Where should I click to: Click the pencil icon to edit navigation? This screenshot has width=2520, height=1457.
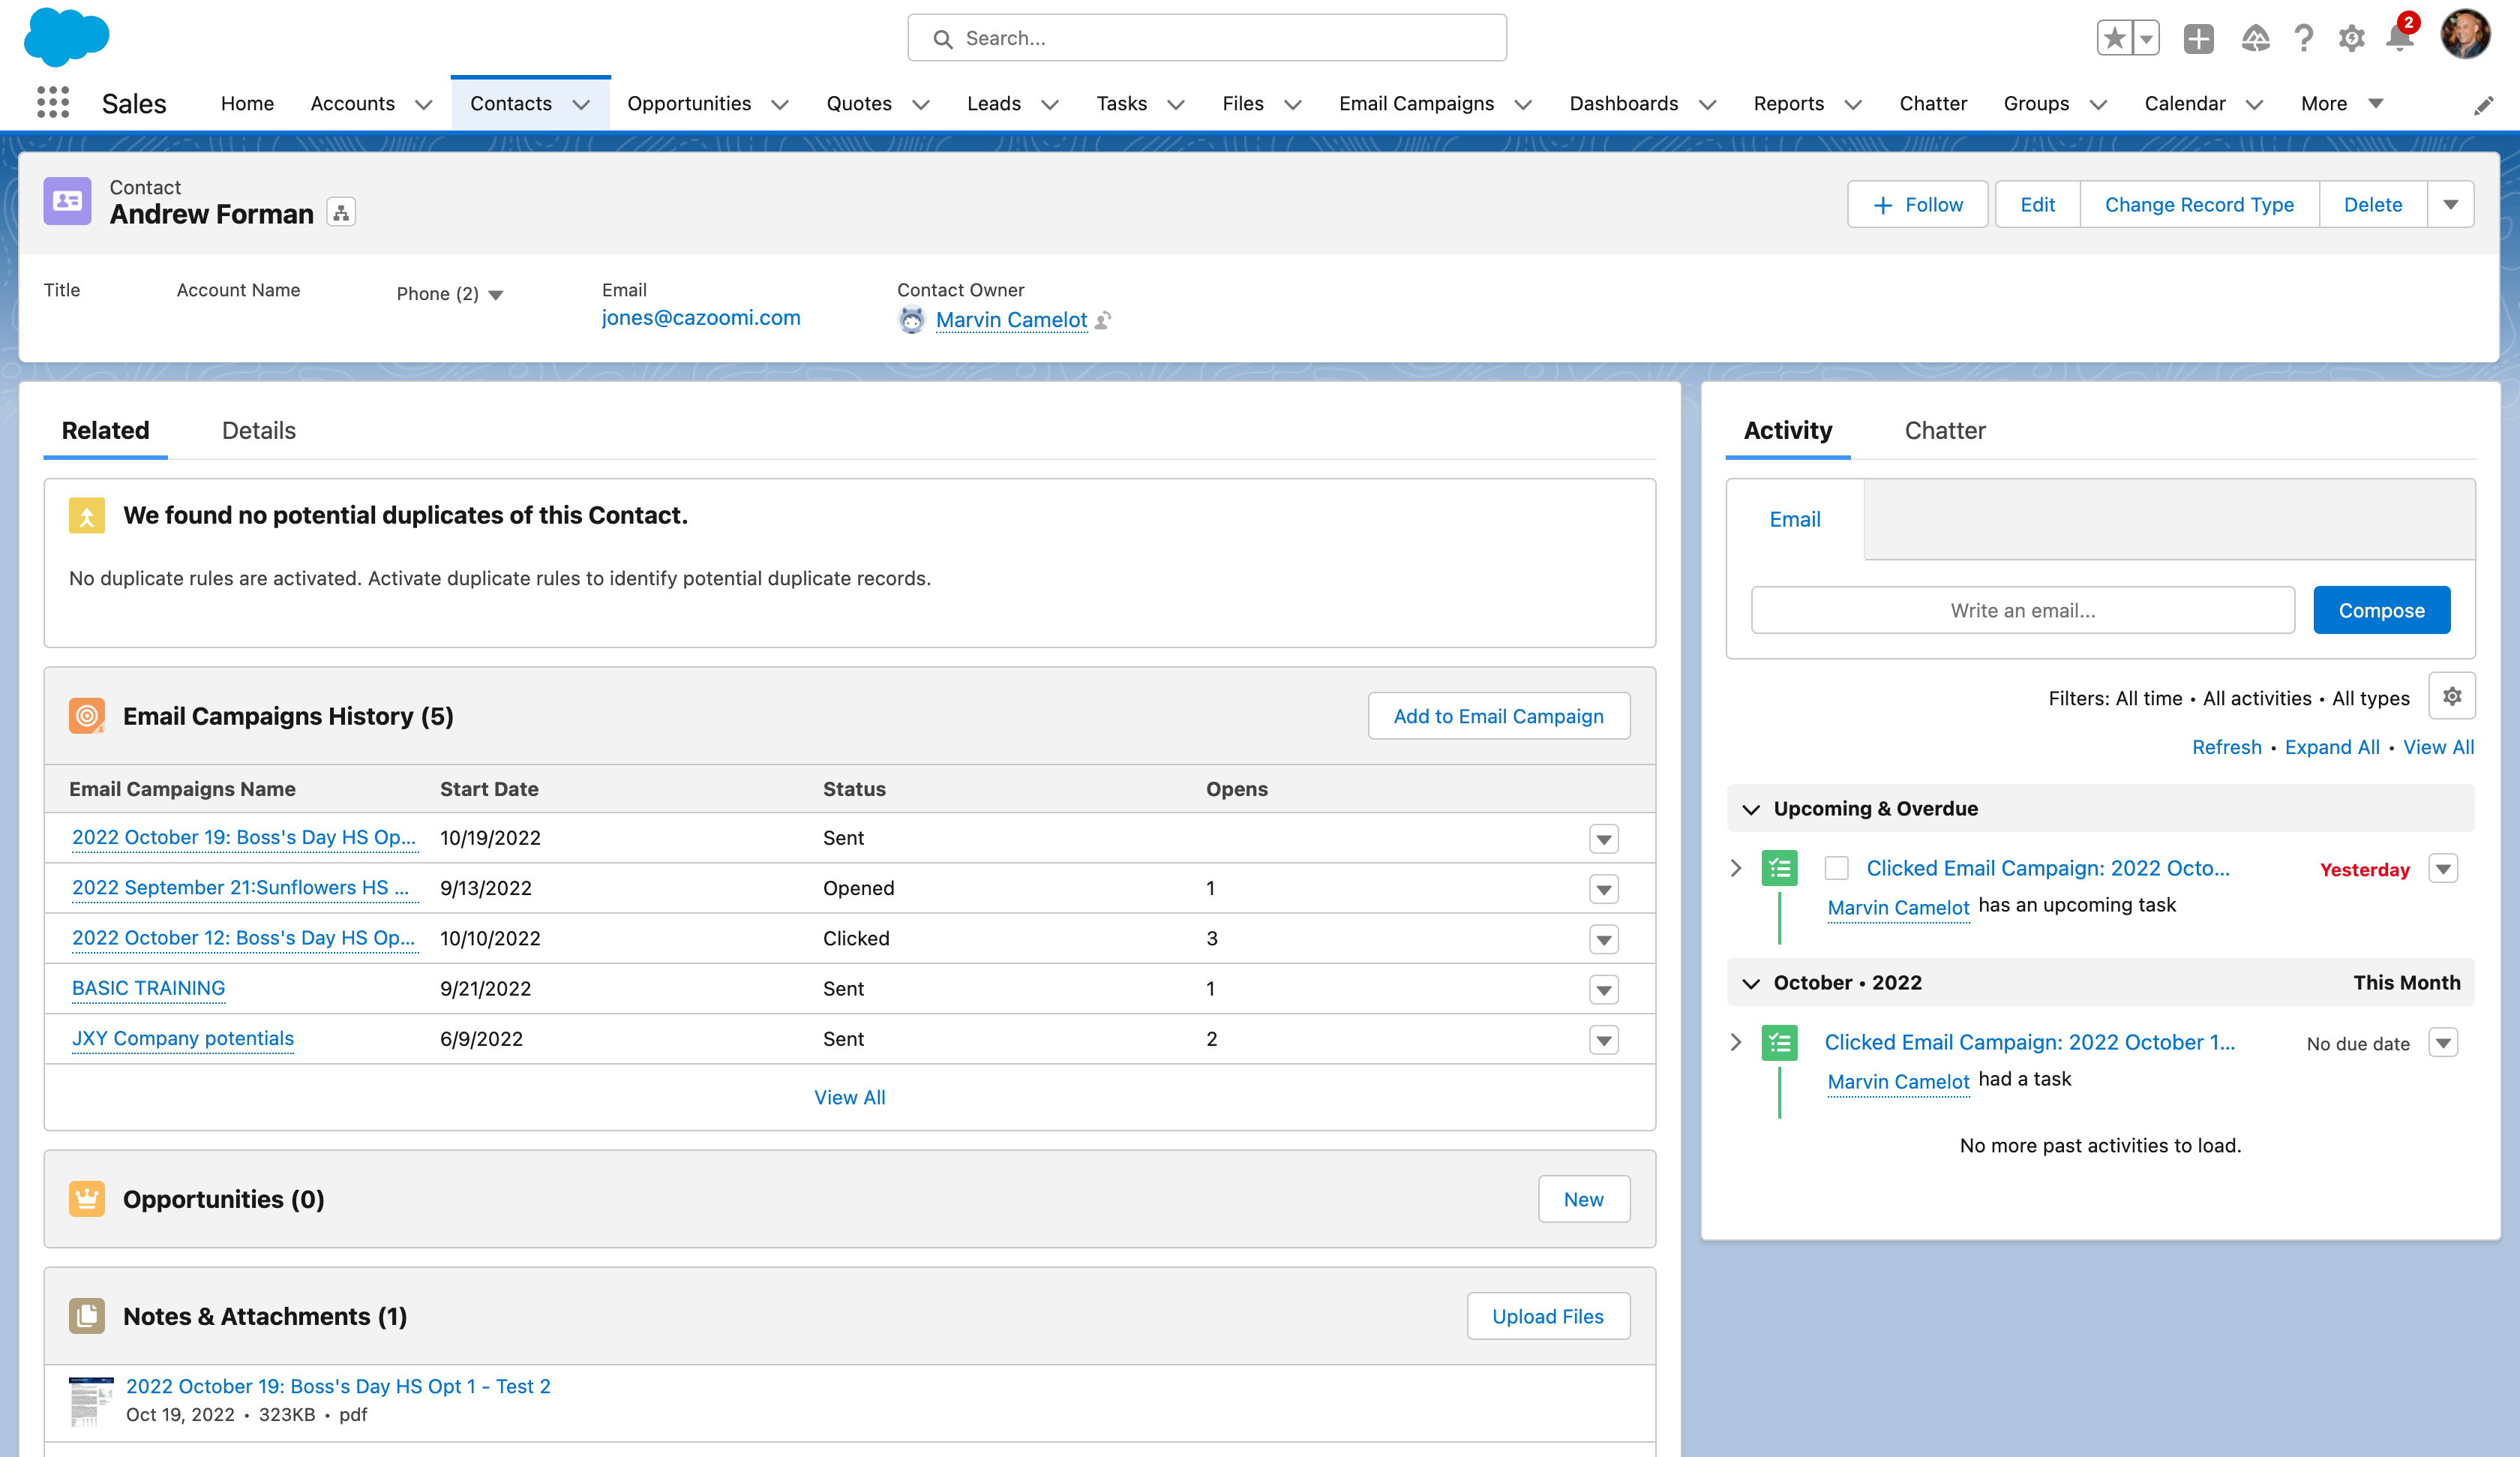(2483, 104)
